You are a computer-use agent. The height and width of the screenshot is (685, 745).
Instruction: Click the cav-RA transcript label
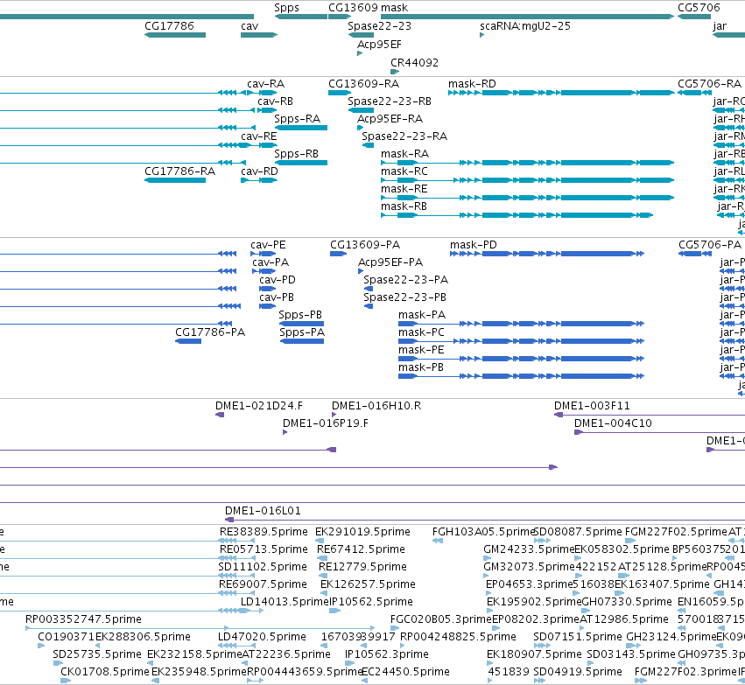pos(265,84)
